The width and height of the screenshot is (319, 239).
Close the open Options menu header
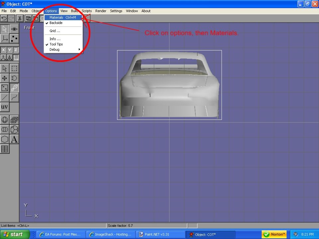(x=51, y=11)
